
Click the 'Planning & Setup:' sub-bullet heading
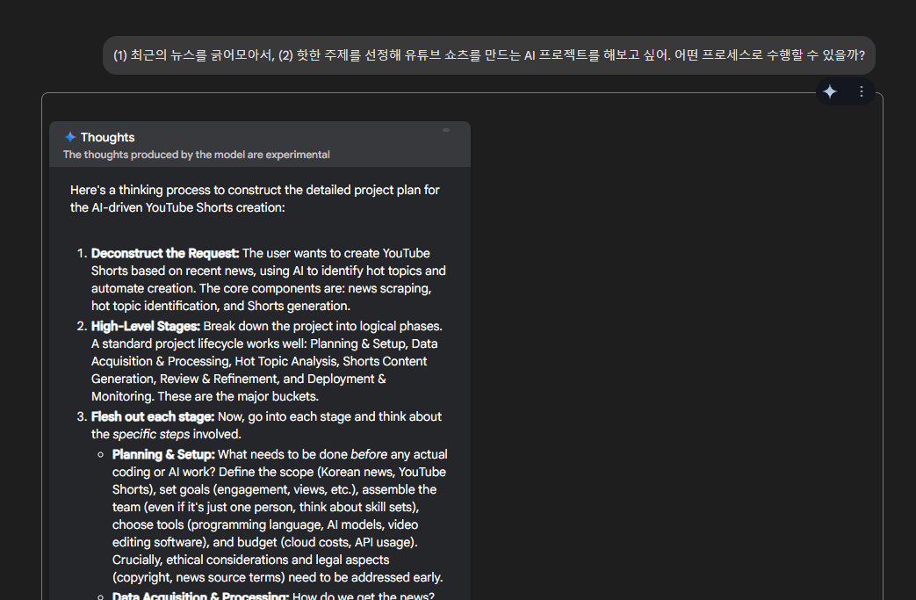tap(163, 454)
